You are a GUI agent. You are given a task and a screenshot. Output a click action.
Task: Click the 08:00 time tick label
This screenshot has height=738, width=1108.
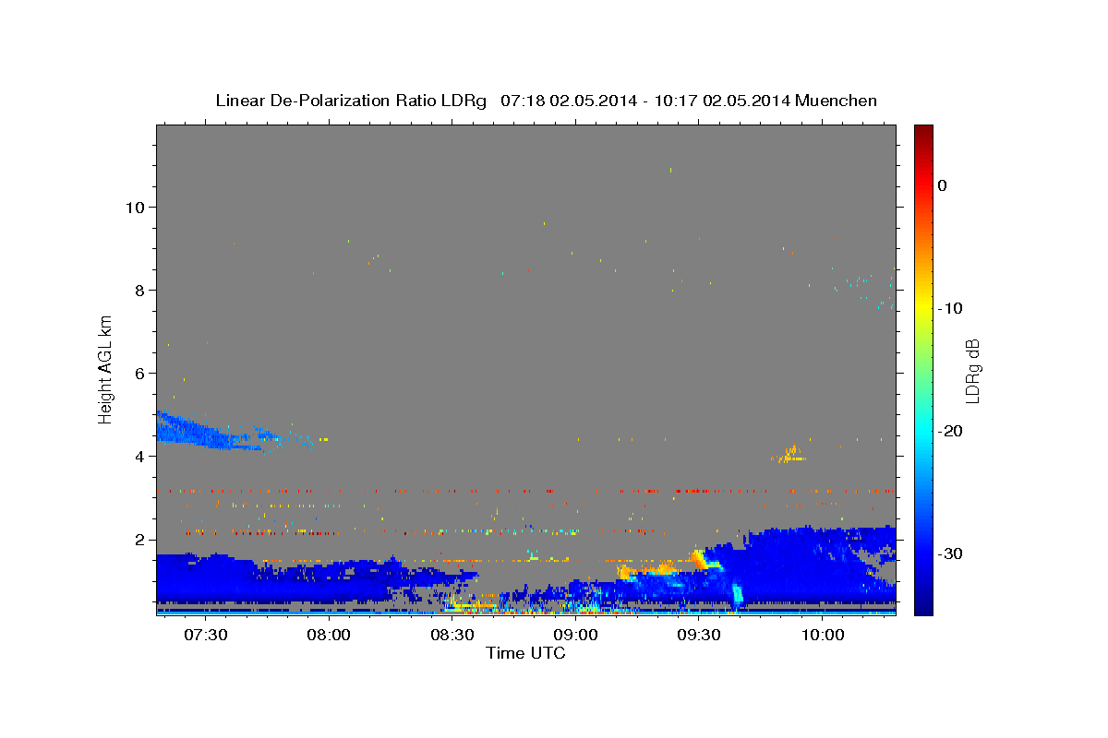tap(329, 636)
